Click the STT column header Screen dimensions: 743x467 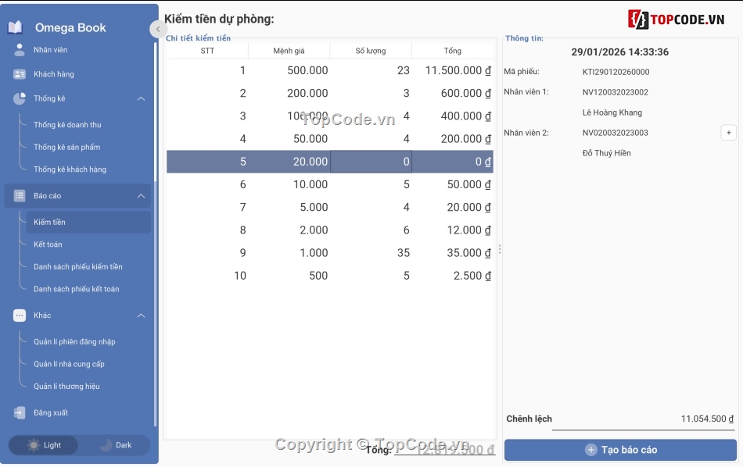pyautogui.click(x=207, y=51)
